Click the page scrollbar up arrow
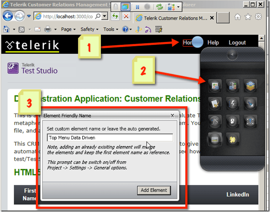 pyautogui.click(x=262, y=38)
